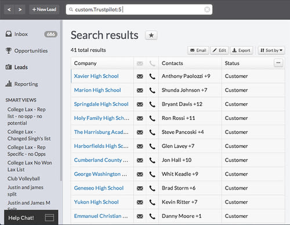Image resolution: width=290 pixels, height=225 pixels.
Task: Save search with the star button
Action: coord(151,35)
